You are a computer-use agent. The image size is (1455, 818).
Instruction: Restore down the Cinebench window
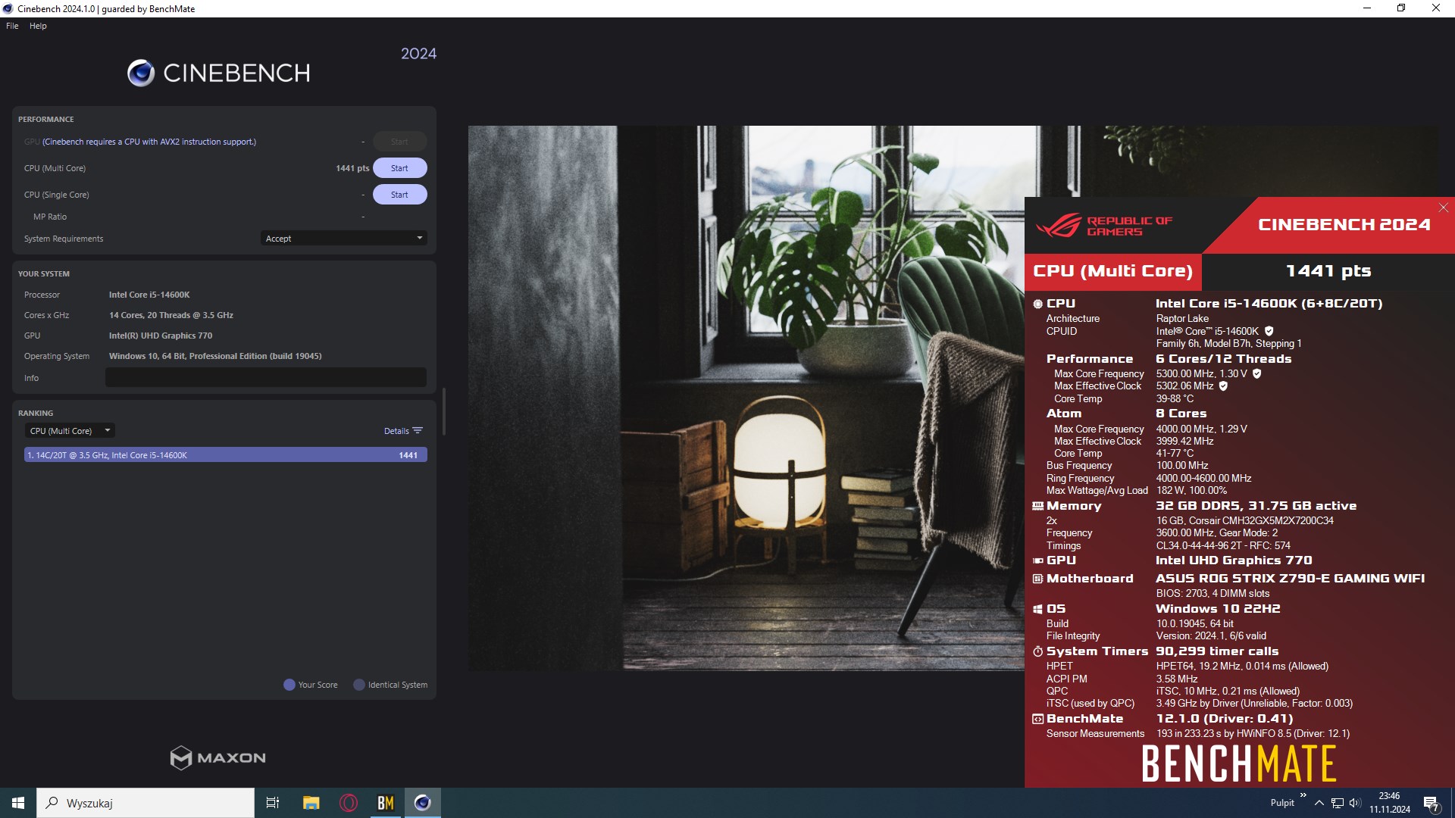pos(1401,8)
